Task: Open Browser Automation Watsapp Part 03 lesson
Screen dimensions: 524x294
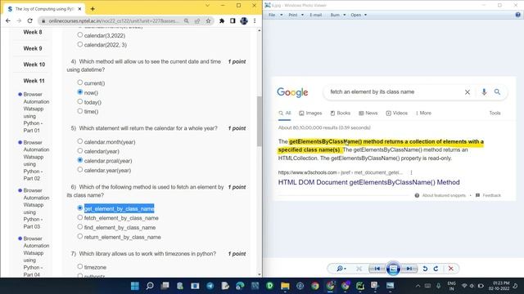Action: pos(36,208)
